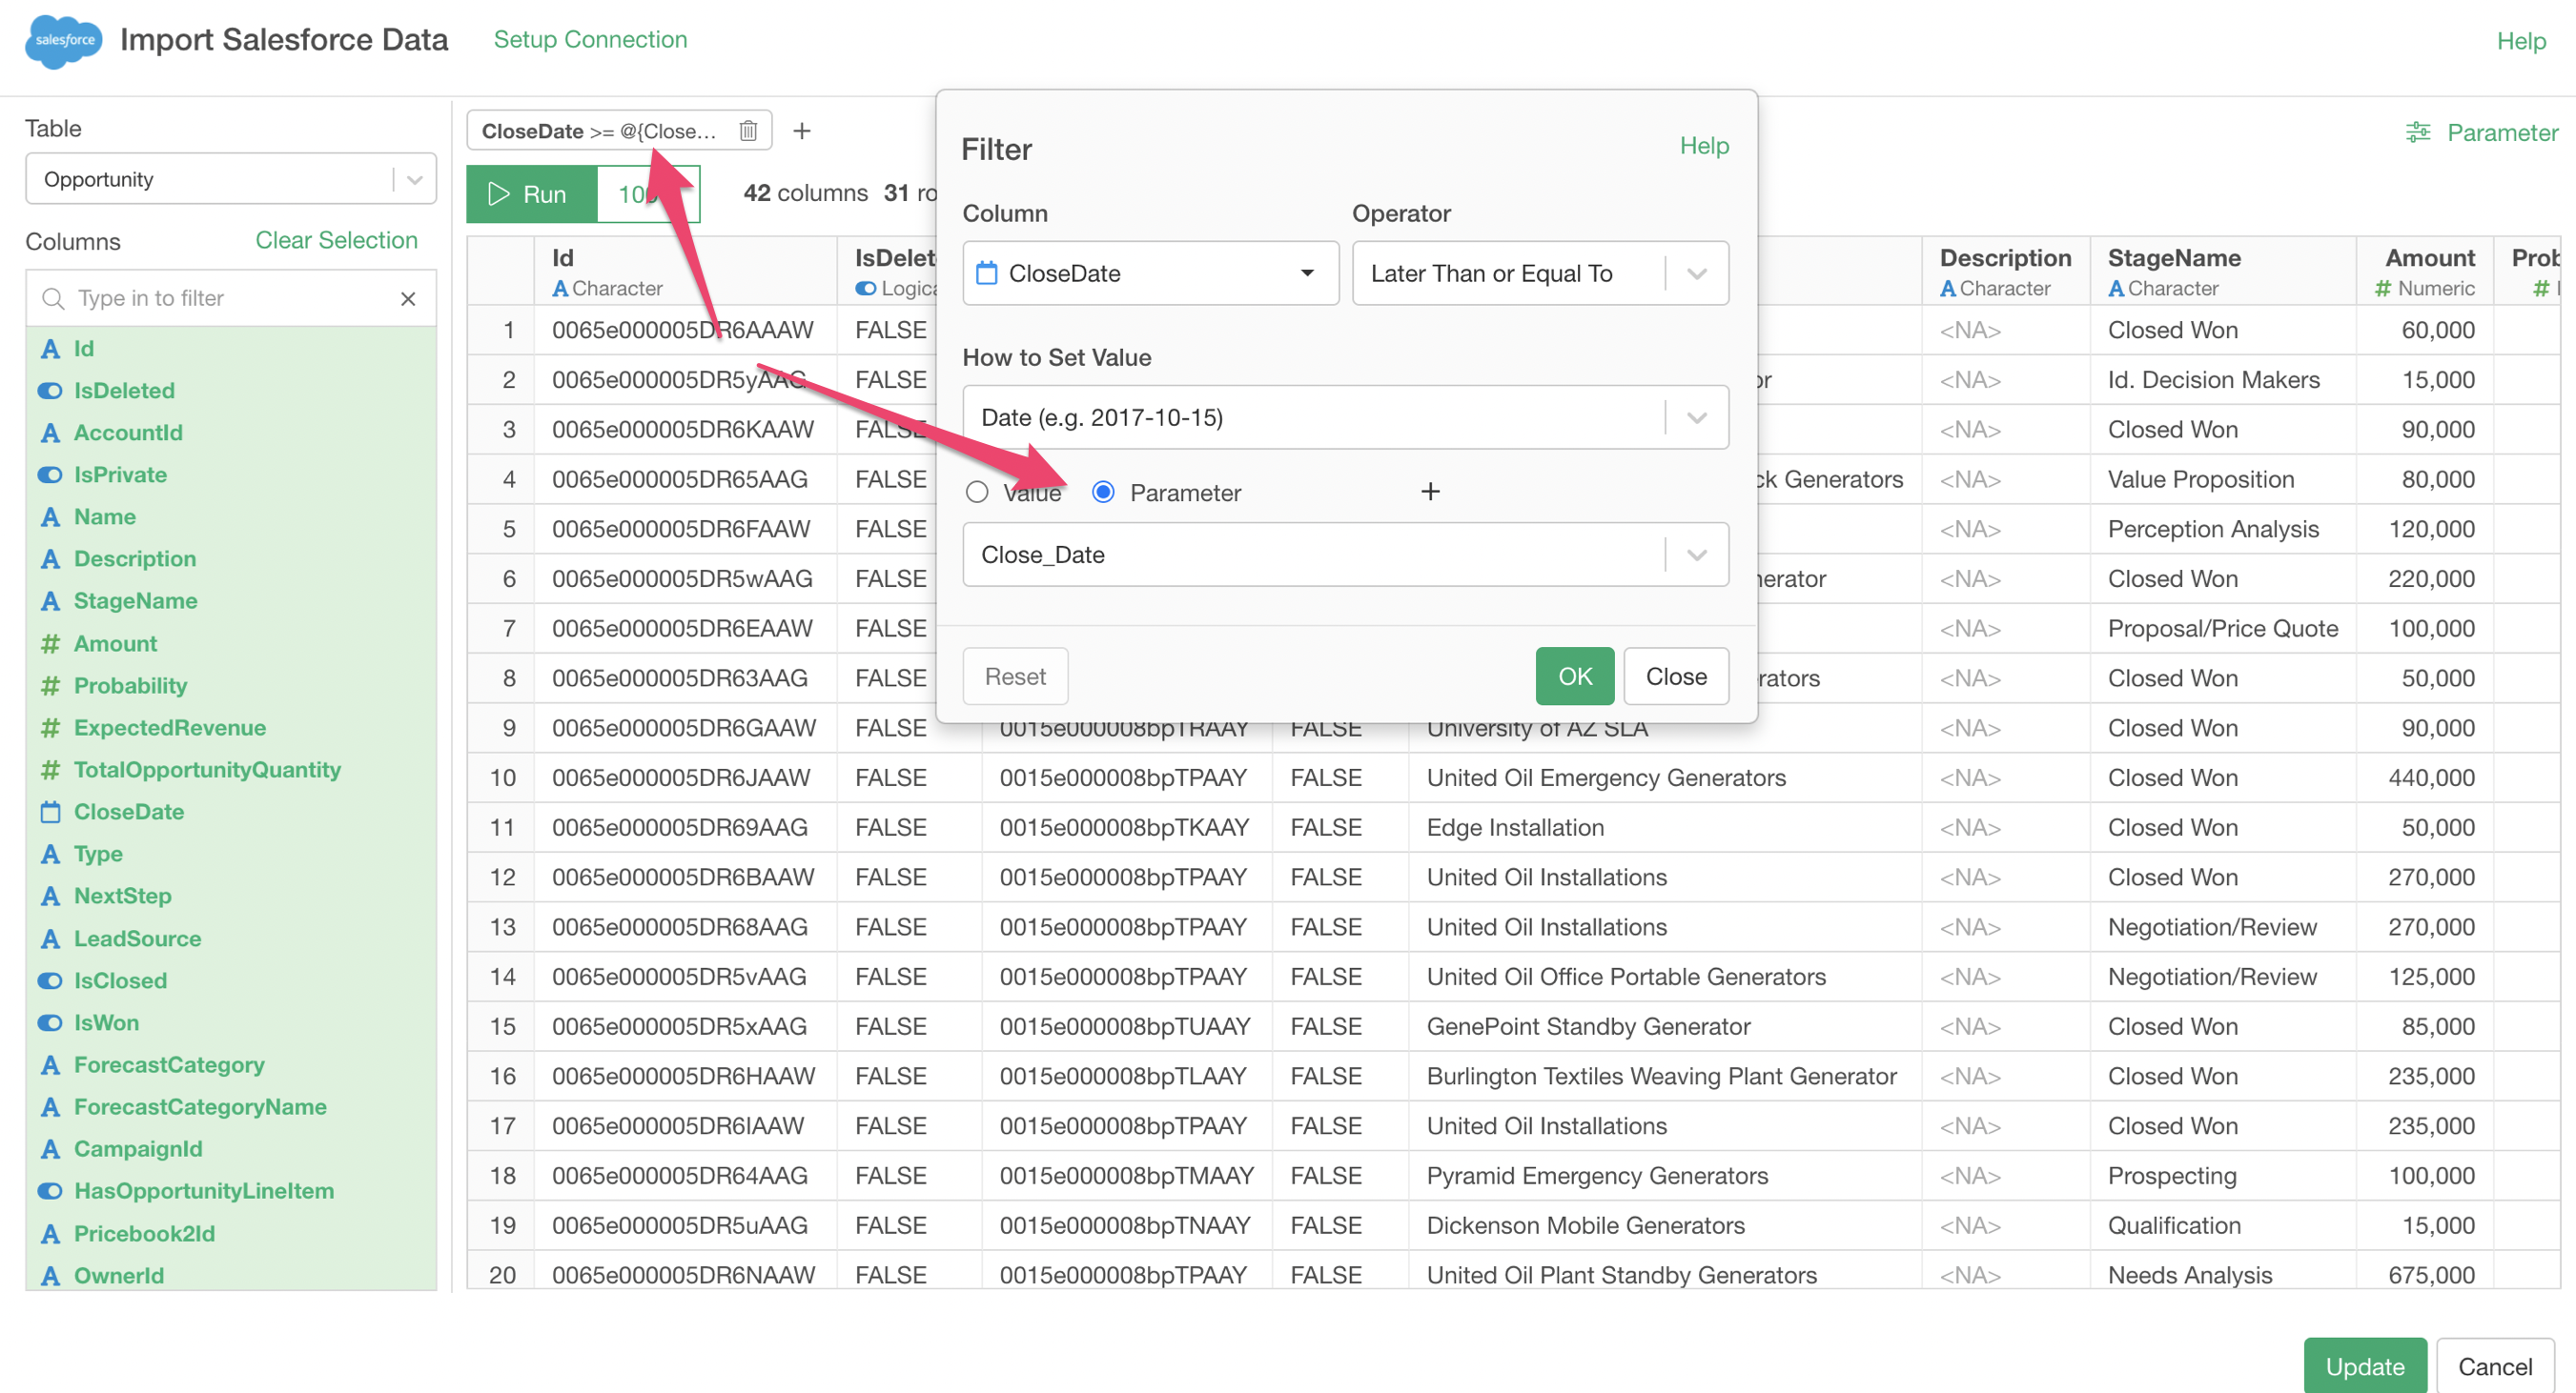Select the Parameter radio button

[x=1103, y=493]
